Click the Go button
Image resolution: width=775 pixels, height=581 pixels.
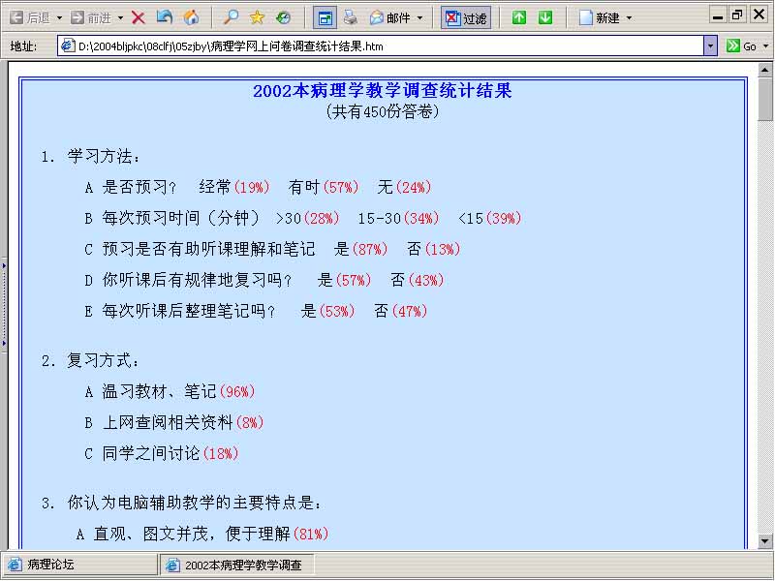[x=741, y=46]
